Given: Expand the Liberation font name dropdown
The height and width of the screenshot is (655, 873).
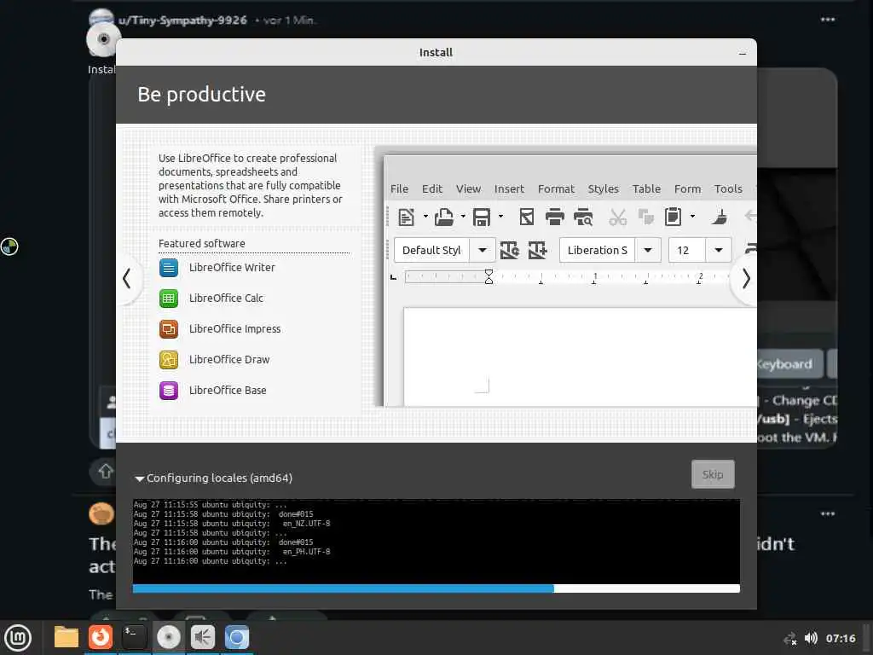Looking at the screenshot, I should [x=648, y=250].
